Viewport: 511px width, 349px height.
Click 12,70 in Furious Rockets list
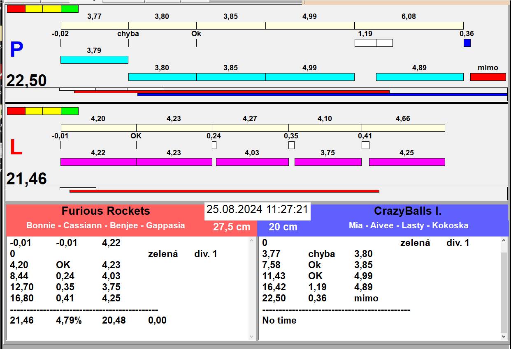pos(22,287)
